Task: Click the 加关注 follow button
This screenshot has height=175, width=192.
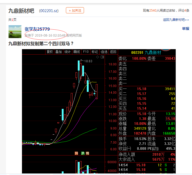Action: click(75, 10)
